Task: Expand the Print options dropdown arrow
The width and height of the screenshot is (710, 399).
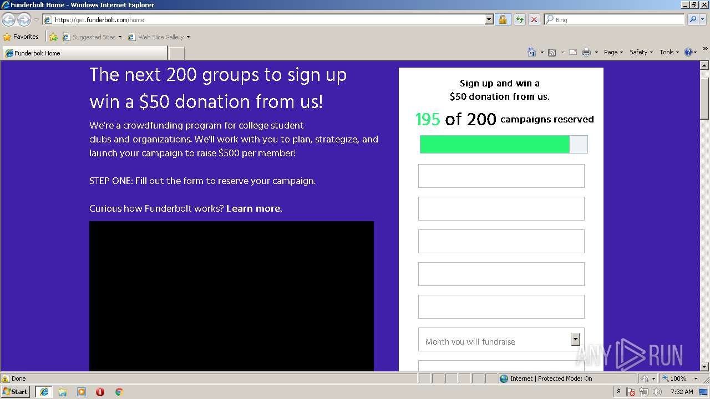Action: pos(596,52)
